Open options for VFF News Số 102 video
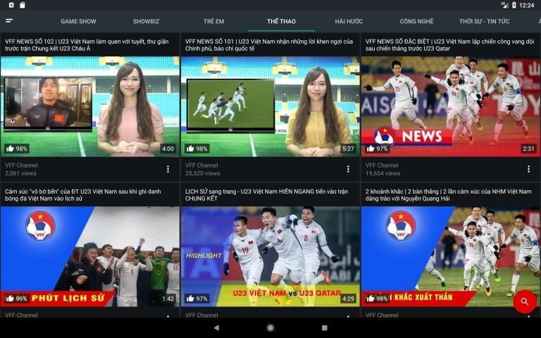 click(168, 169)
